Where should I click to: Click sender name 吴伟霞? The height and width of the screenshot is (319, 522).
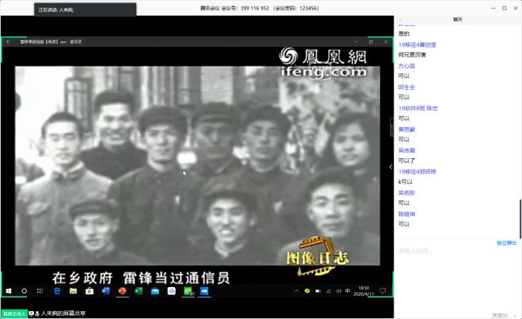point(407,150)
